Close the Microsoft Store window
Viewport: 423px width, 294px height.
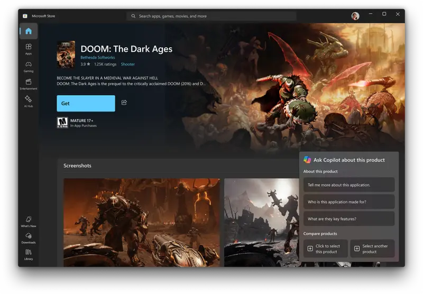tap(398, 14)
